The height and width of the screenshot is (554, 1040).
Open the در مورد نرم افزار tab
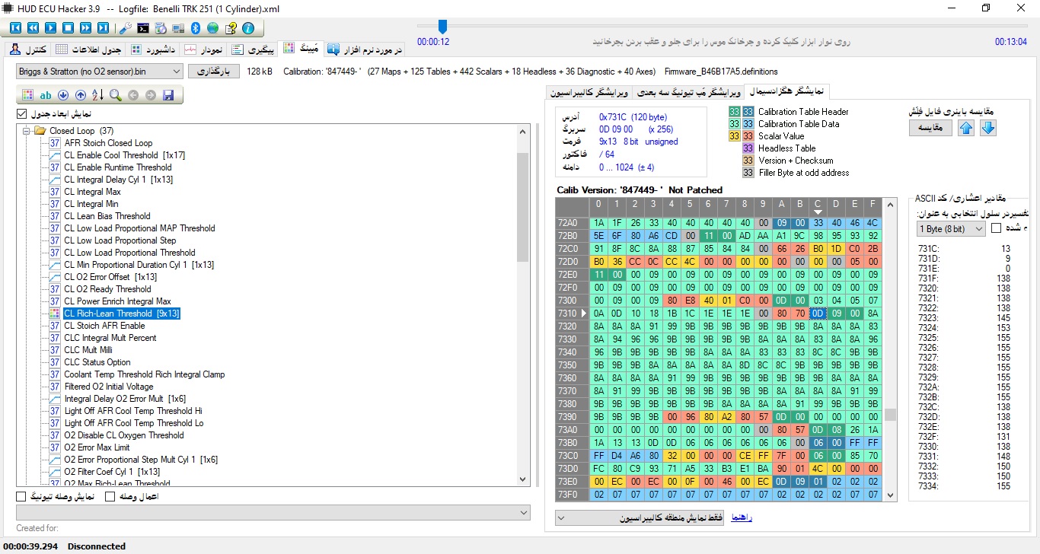(x=365, y=49)
